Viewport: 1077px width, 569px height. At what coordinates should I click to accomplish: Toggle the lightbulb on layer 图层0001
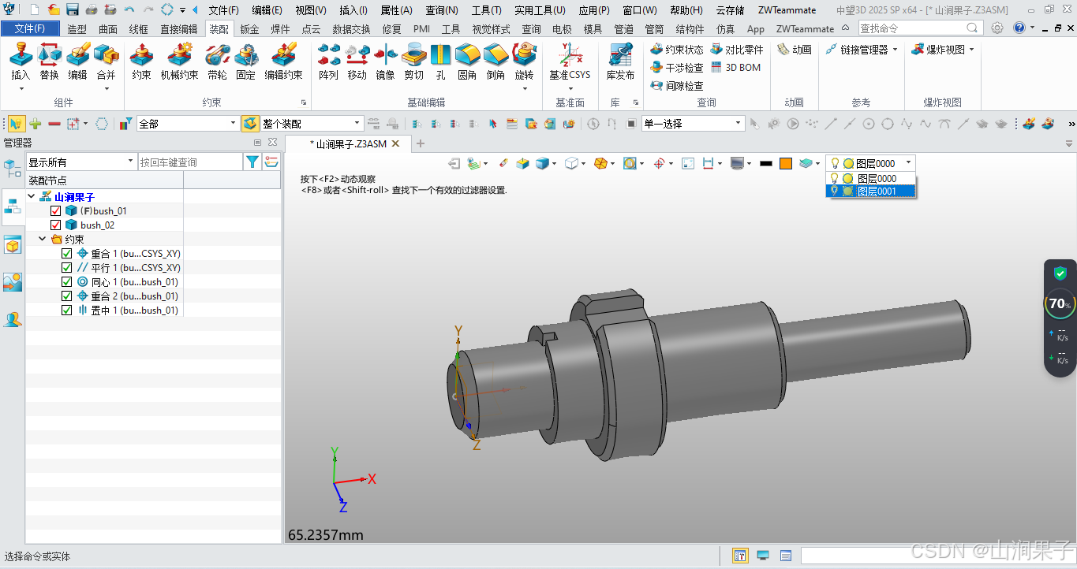[x=834, y=191]
